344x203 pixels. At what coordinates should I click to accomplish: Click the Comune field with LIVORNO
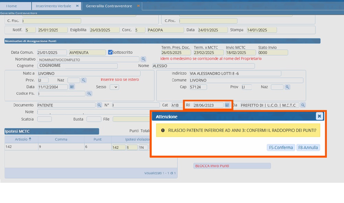[x=246, y=80]
